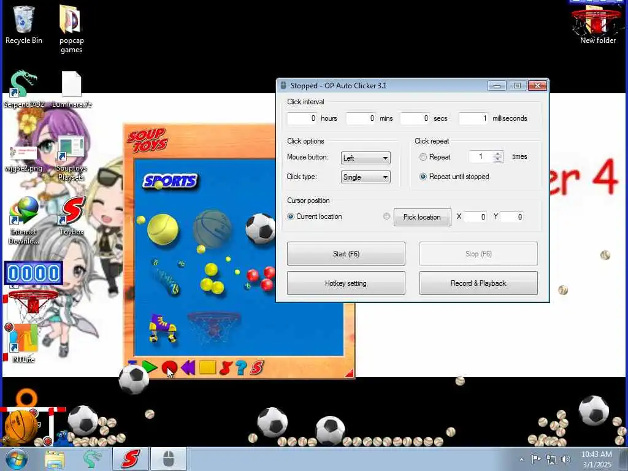Select the radio button beside Pick location
The height and width of the screenshot is (471, 628).
(386, 216)
